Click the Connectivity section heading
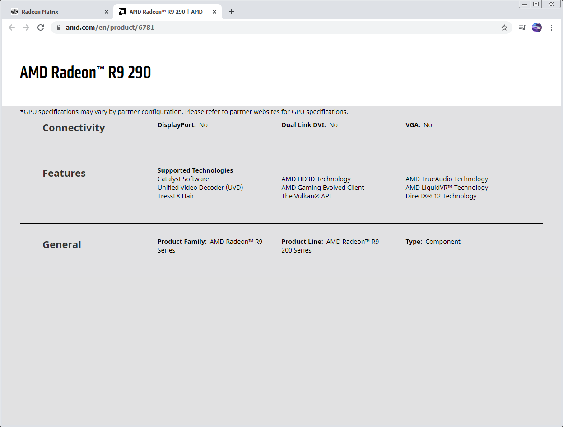563x427 pixels. coord(74,128)
